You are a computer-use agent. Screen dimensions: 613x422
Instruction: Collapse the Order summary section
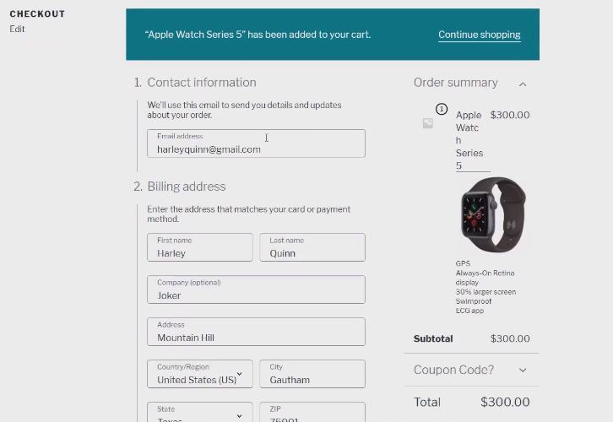(523, 84)
